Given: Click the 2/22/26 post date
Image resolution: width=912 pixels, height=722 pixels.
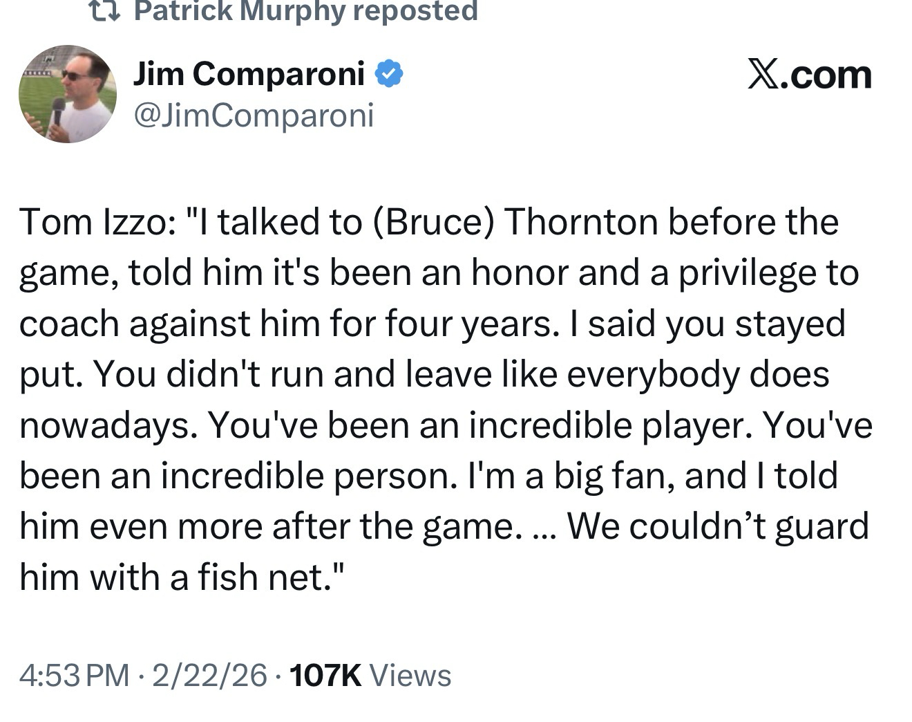Looking at the screenshot, I should click(210, 675).
